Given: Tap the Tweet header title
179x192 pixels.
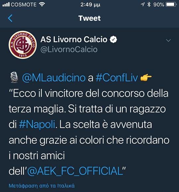Looking at the screenshot, I should point(89,18).
